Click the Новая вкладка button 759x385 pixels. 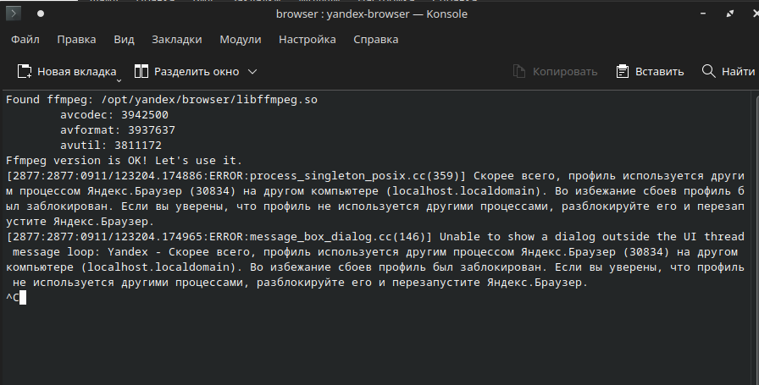(x=67, y=72)
